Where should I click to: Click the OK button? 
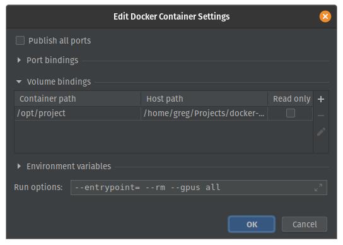click(252, 224)
